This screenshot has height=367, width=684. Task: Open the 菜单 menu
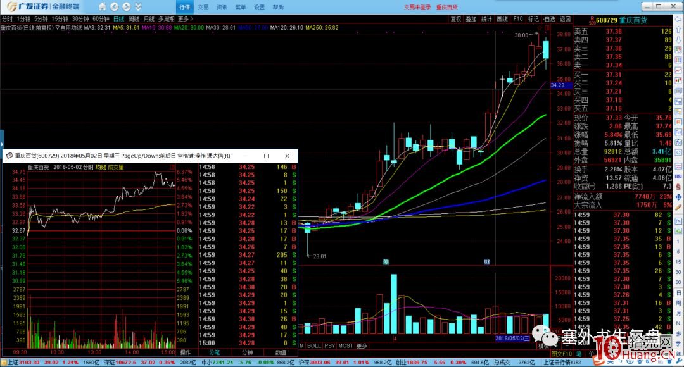(241, 8)
